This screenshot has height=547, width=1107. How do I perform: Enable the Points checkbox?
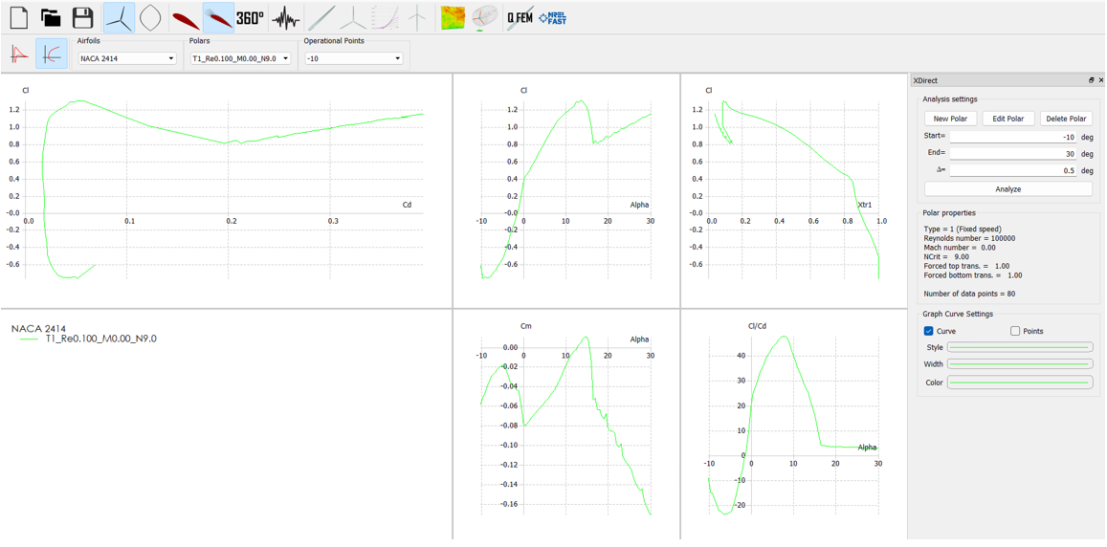pyautogui.click(x=1015, y=331)
